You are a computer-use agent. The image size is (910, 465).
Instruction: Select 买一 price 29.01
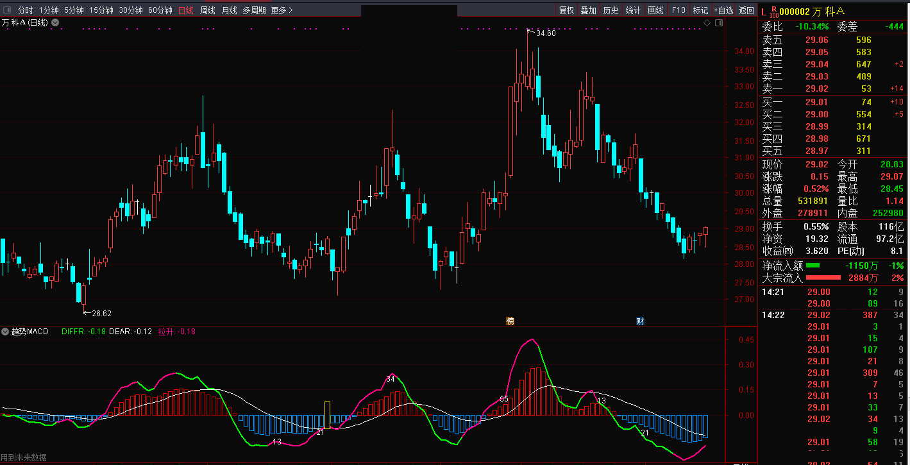coord(817,102)
